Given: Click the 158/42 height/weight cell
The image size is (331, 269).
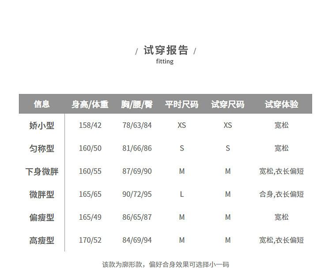Looking at the screenshot, I should (90, 125).
